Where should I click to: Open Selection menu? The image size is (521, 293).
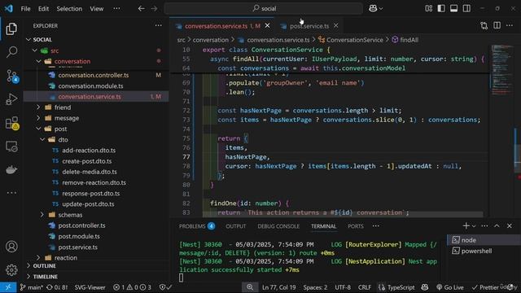[x=69, y=9]
